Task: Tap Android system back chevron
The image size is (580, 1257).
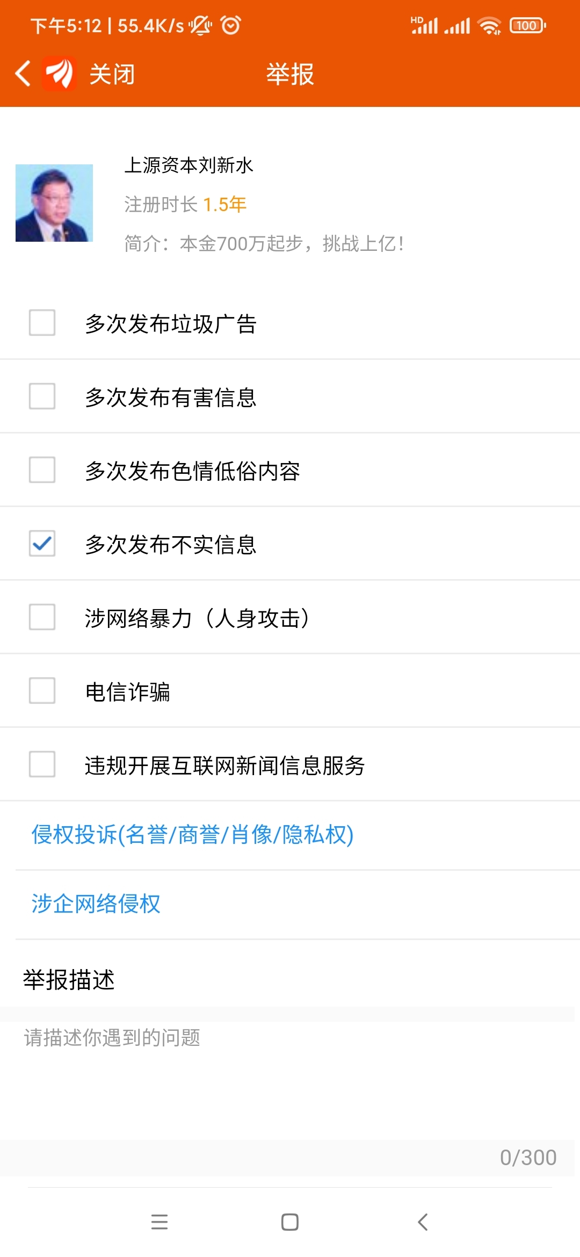Action: click(423, 1222)
